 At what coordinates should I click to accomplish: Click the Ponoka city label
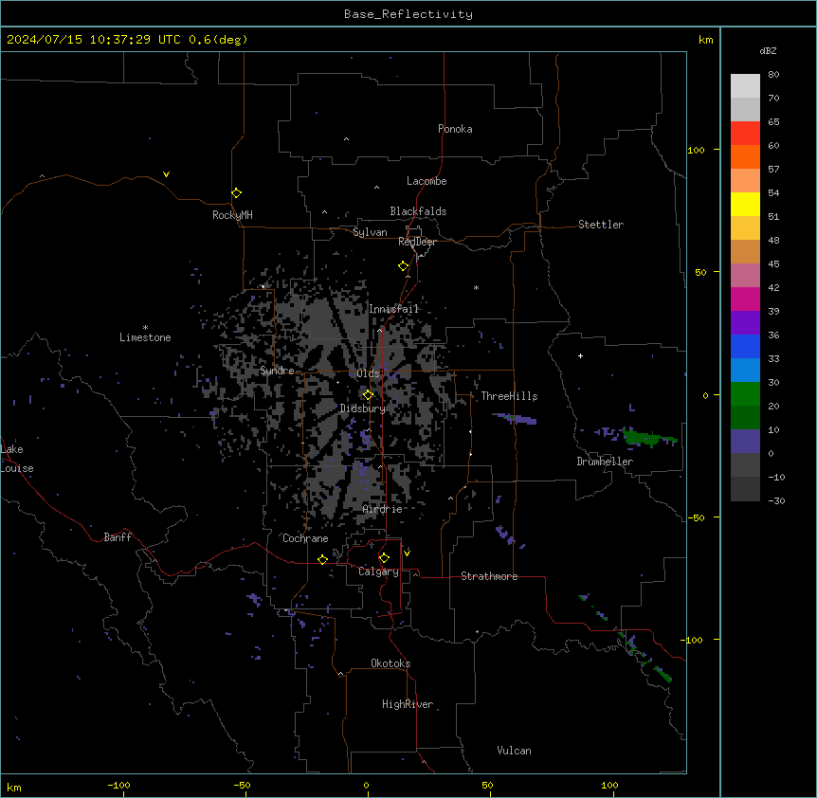point(455,129)
